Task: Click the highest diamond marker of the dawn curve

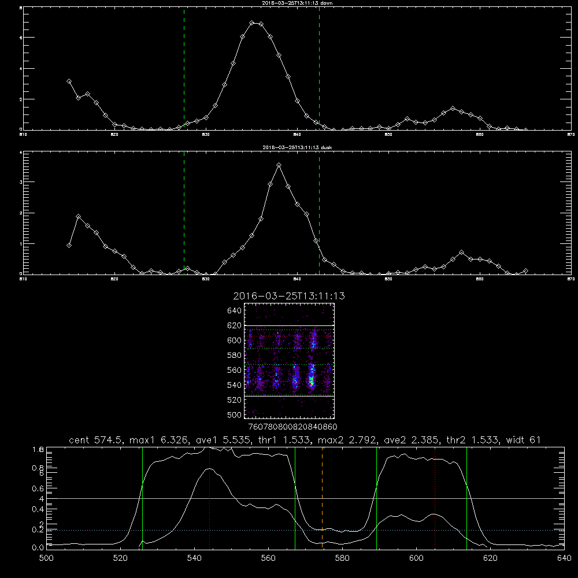Action: pyautogui.click(x=252, y=23)
